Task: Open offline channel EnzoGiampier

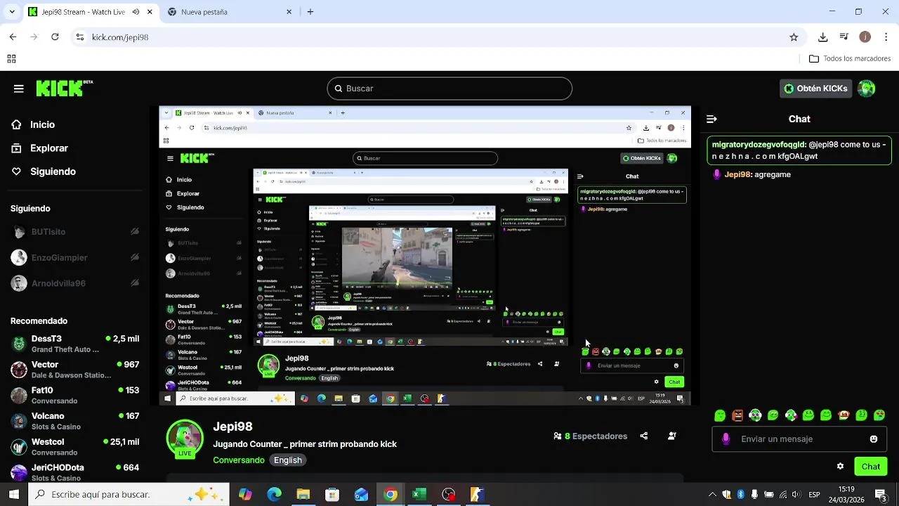Action: click(x=74, y=258)
